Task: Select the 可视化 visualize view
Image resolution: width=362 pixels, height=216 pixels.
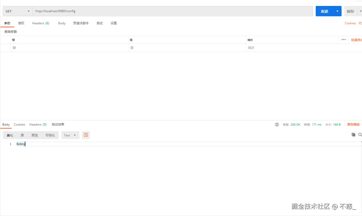Action: point(50,135)
